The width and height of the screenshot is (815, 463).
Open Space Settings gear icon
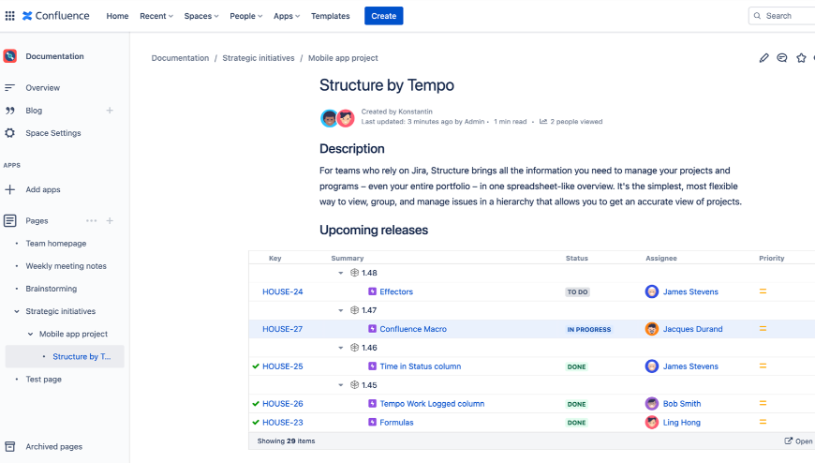10,133
